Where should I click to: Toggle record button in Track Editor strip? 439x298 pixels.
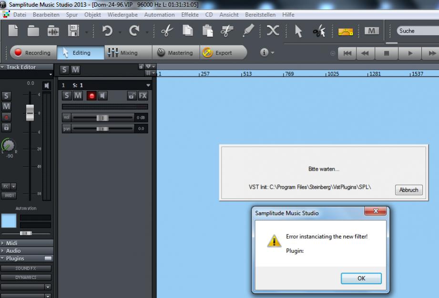(x=6, y=117)
